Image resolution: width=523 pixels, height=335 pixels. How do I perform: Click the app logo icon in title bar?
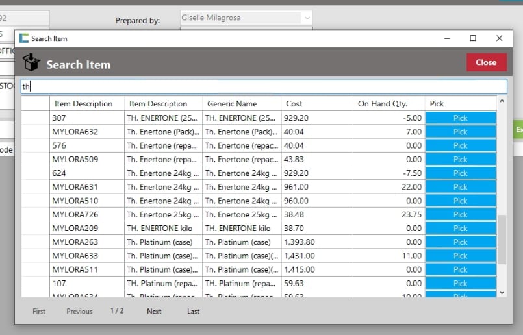tap(24, 38)
